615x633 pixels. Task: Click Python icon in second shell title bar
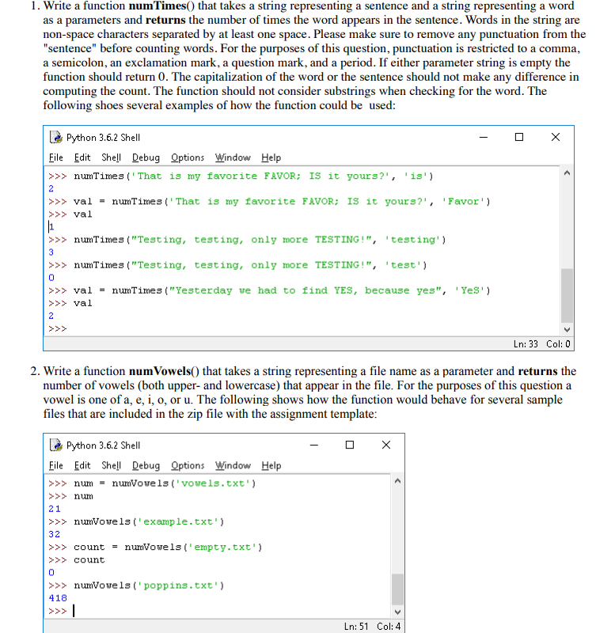click(56, 445)
